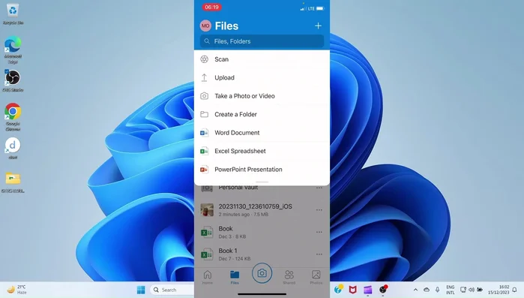Open the more options for Book
Viewport: 524px width, 298px height.
[x=319, y=232]
